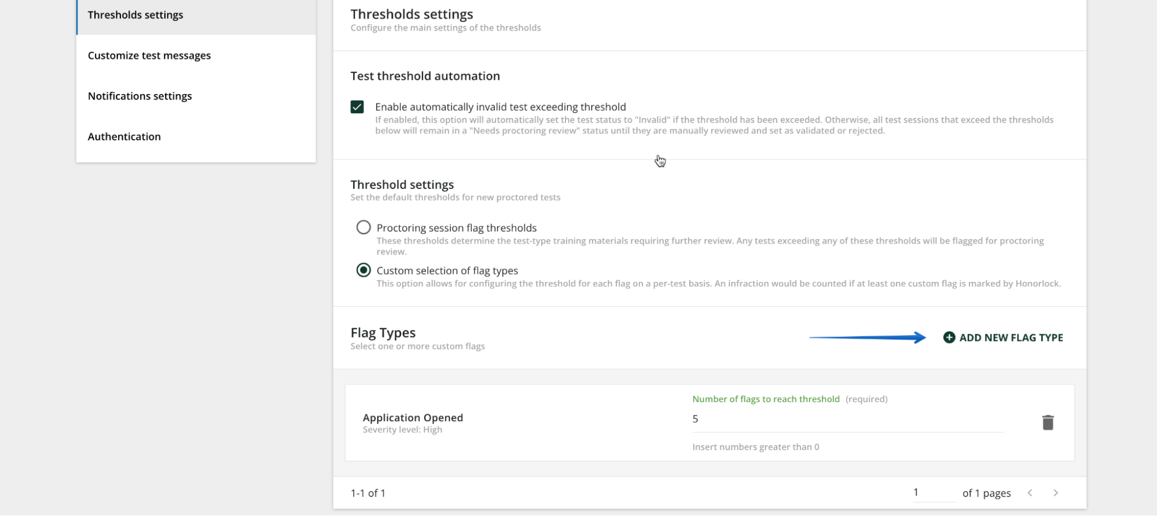Click the Flag Types heading

point(383,333)
